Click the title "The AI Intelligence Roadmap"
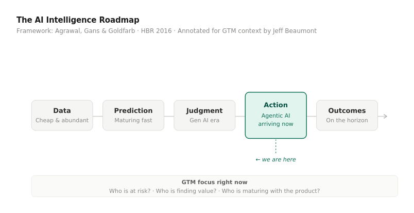 click(78, 20)
